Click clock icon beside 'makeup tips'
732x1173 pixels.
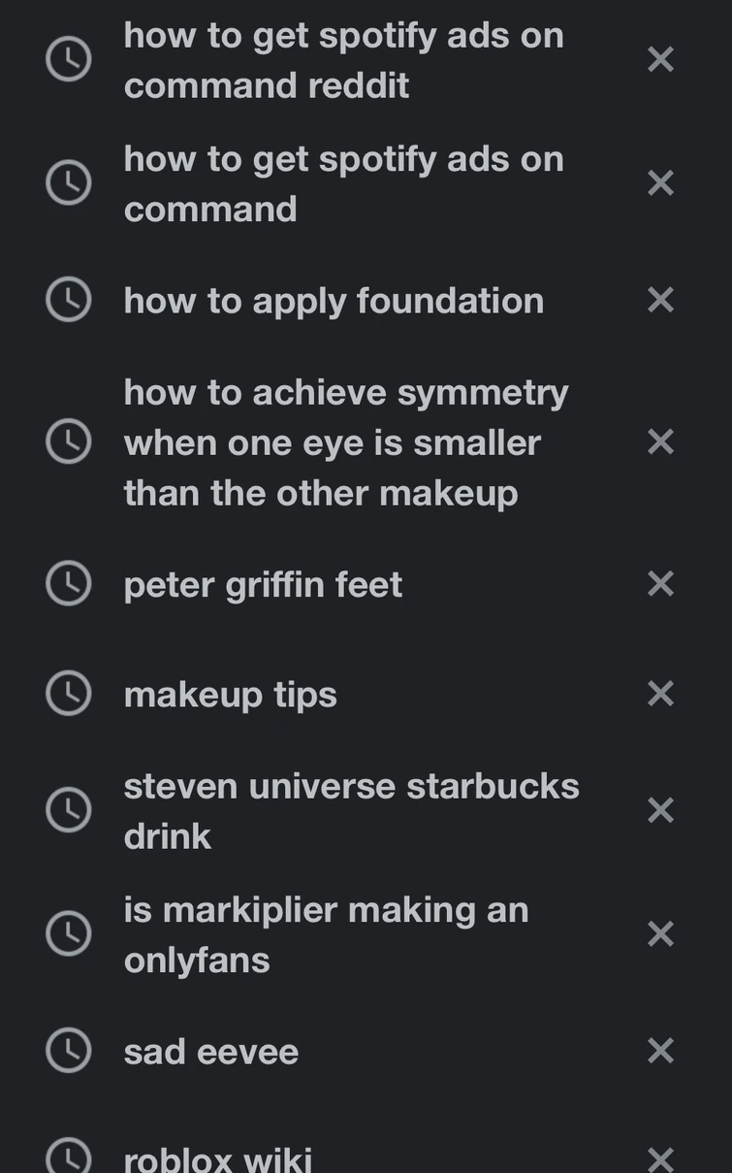[x=69, y=694]
